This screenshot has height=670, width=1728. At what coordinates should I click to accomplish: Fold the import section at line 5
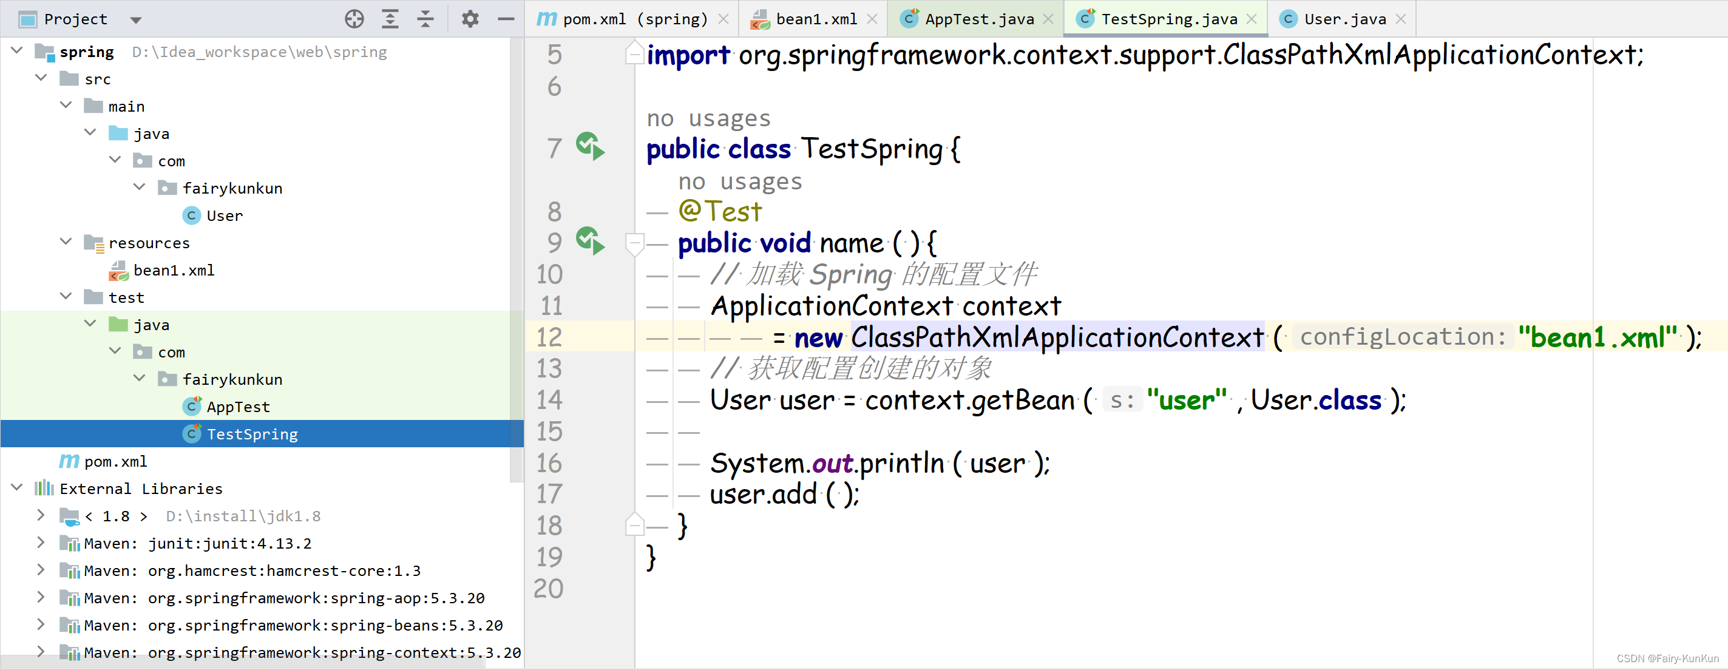pyautogui.click(x=634, y=53)
